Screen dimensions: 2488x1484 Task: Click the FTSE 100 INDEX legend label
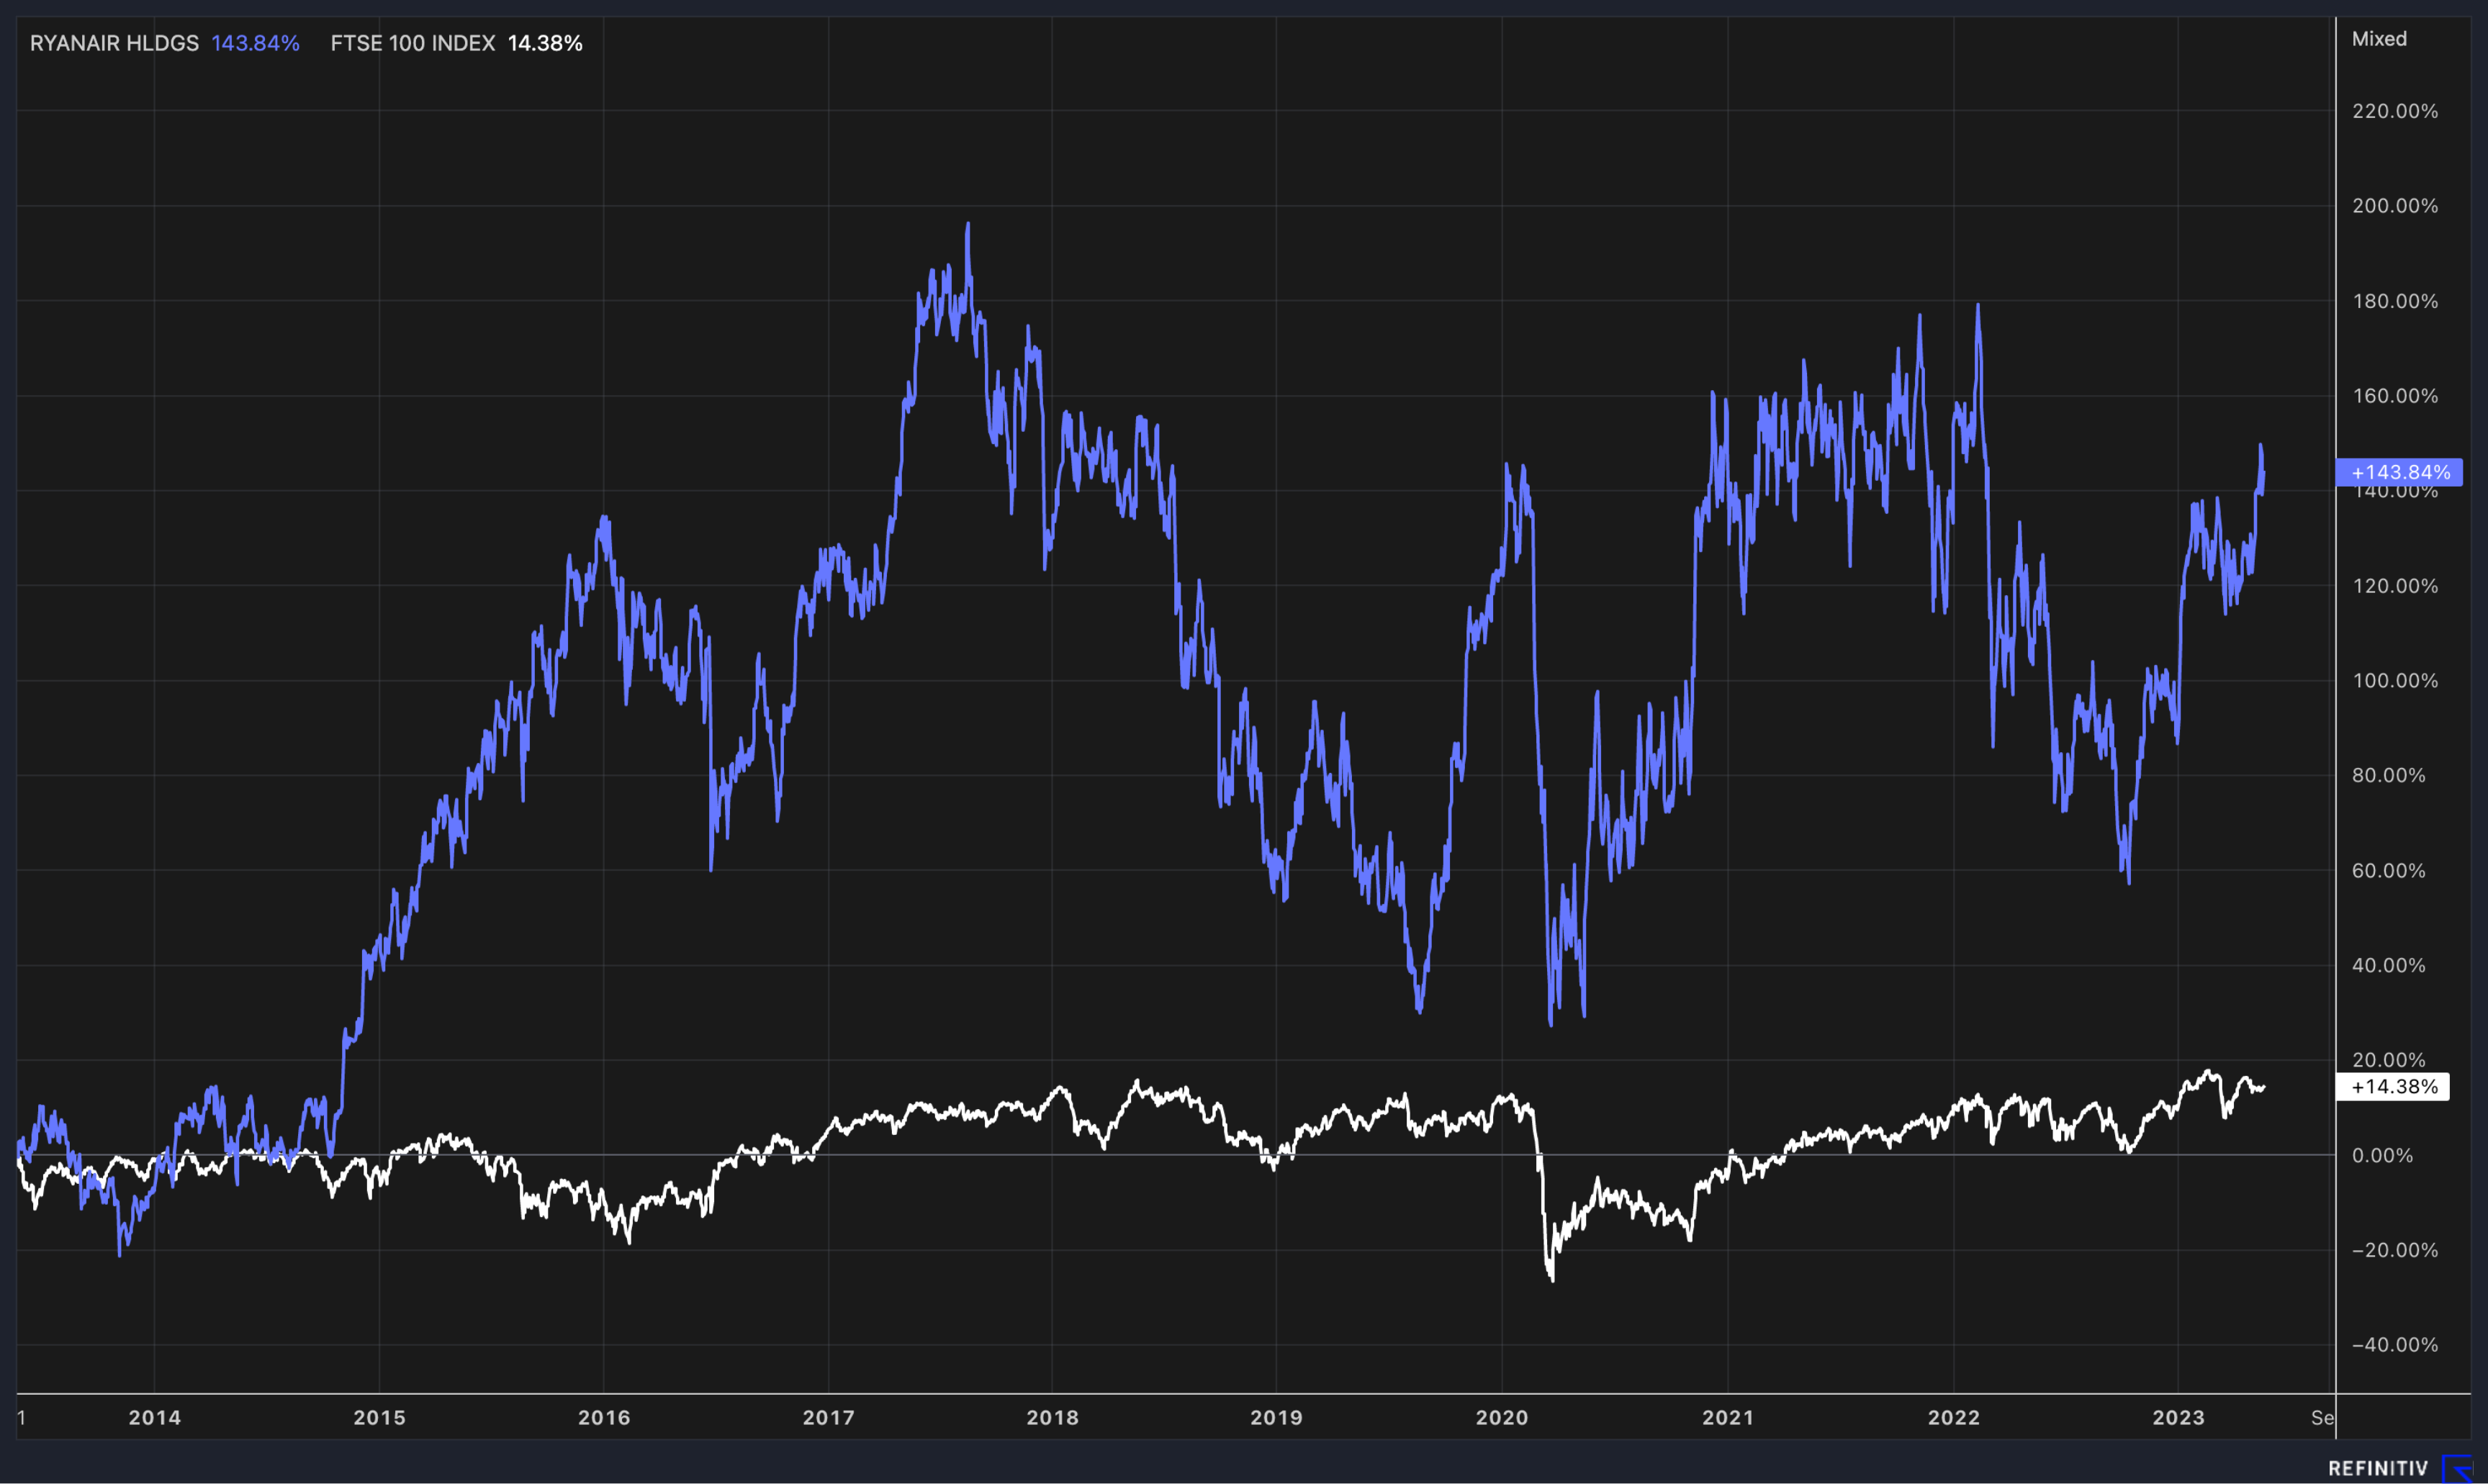pos(413,43)
